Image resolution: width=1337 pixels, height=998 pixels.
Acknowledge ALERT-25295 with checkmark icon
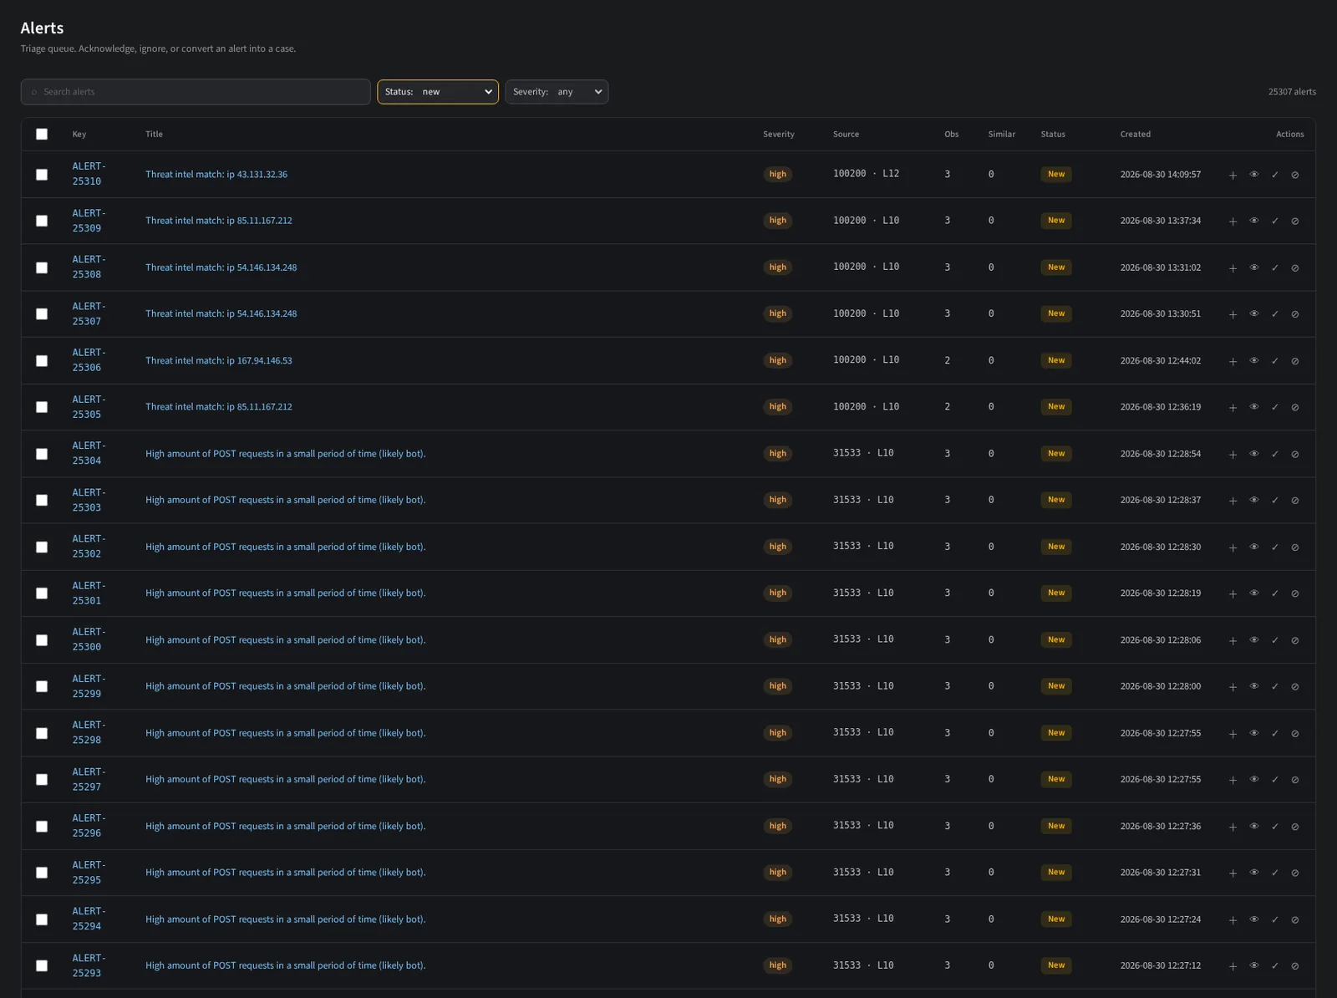tap(1275, 873)
